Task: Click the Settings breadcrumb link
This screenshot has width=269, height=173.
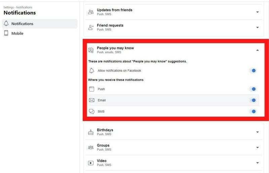Action: [8, 7]
